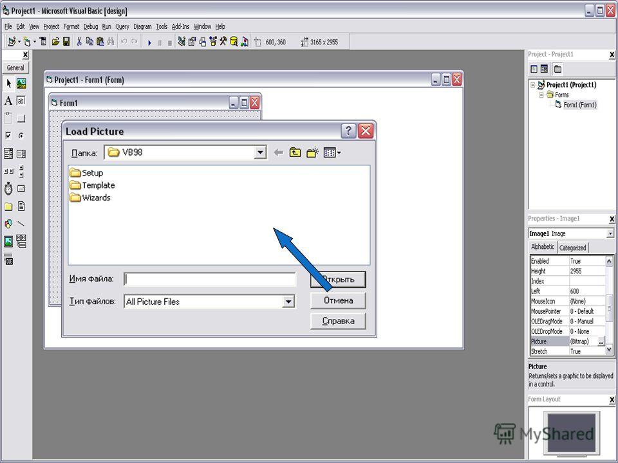
Task: Click View Code icon in Project panel
Action: coord(534,69)
